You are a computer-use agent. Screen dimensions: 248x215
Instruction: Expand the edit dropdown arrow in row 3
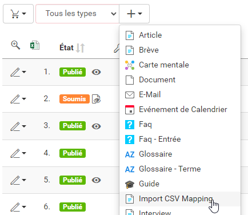point(24,126)
